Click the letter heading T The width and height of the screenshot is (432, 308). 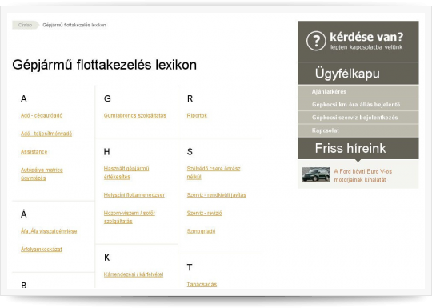coord(190,267)
